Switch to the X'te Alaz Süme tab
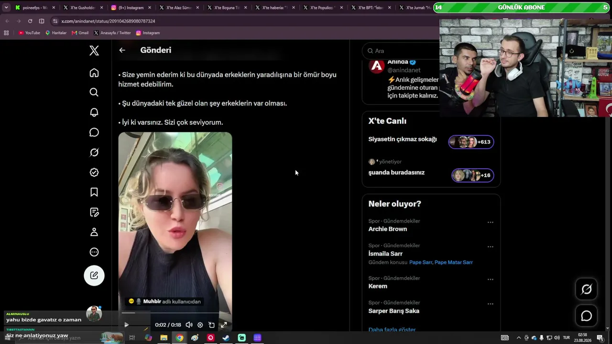Image resolution: width=612 pixels, height=344 pixels. (178, 8)
